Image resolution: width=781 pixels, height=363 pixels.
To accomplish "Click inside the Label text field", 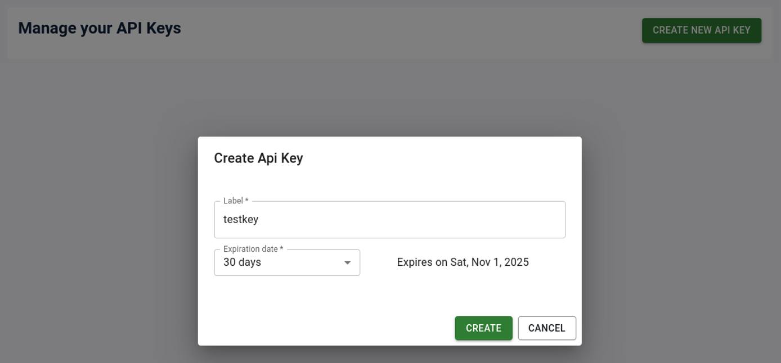I will (x=389, y=219).
